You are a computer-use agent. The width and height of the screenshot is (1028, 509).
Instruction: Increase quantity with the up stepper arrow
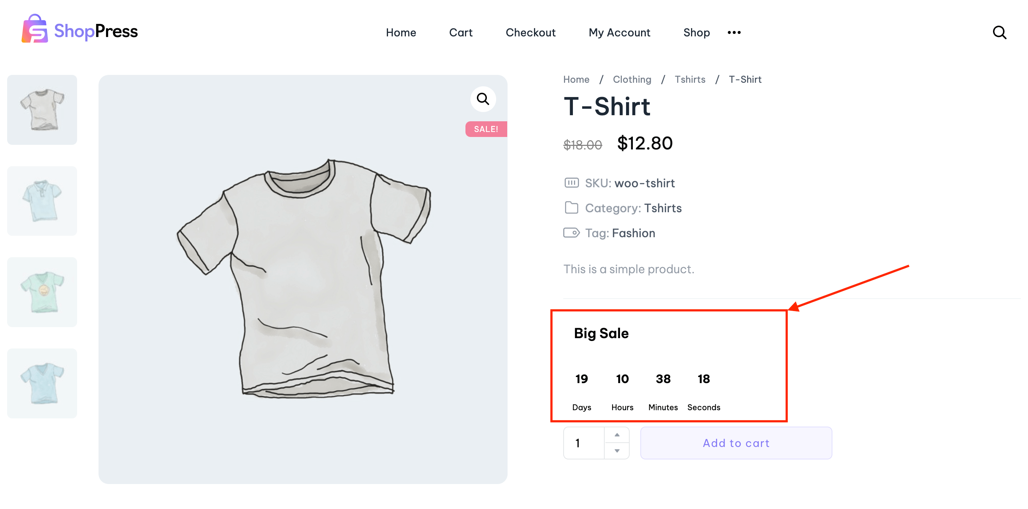pos(617,435)
